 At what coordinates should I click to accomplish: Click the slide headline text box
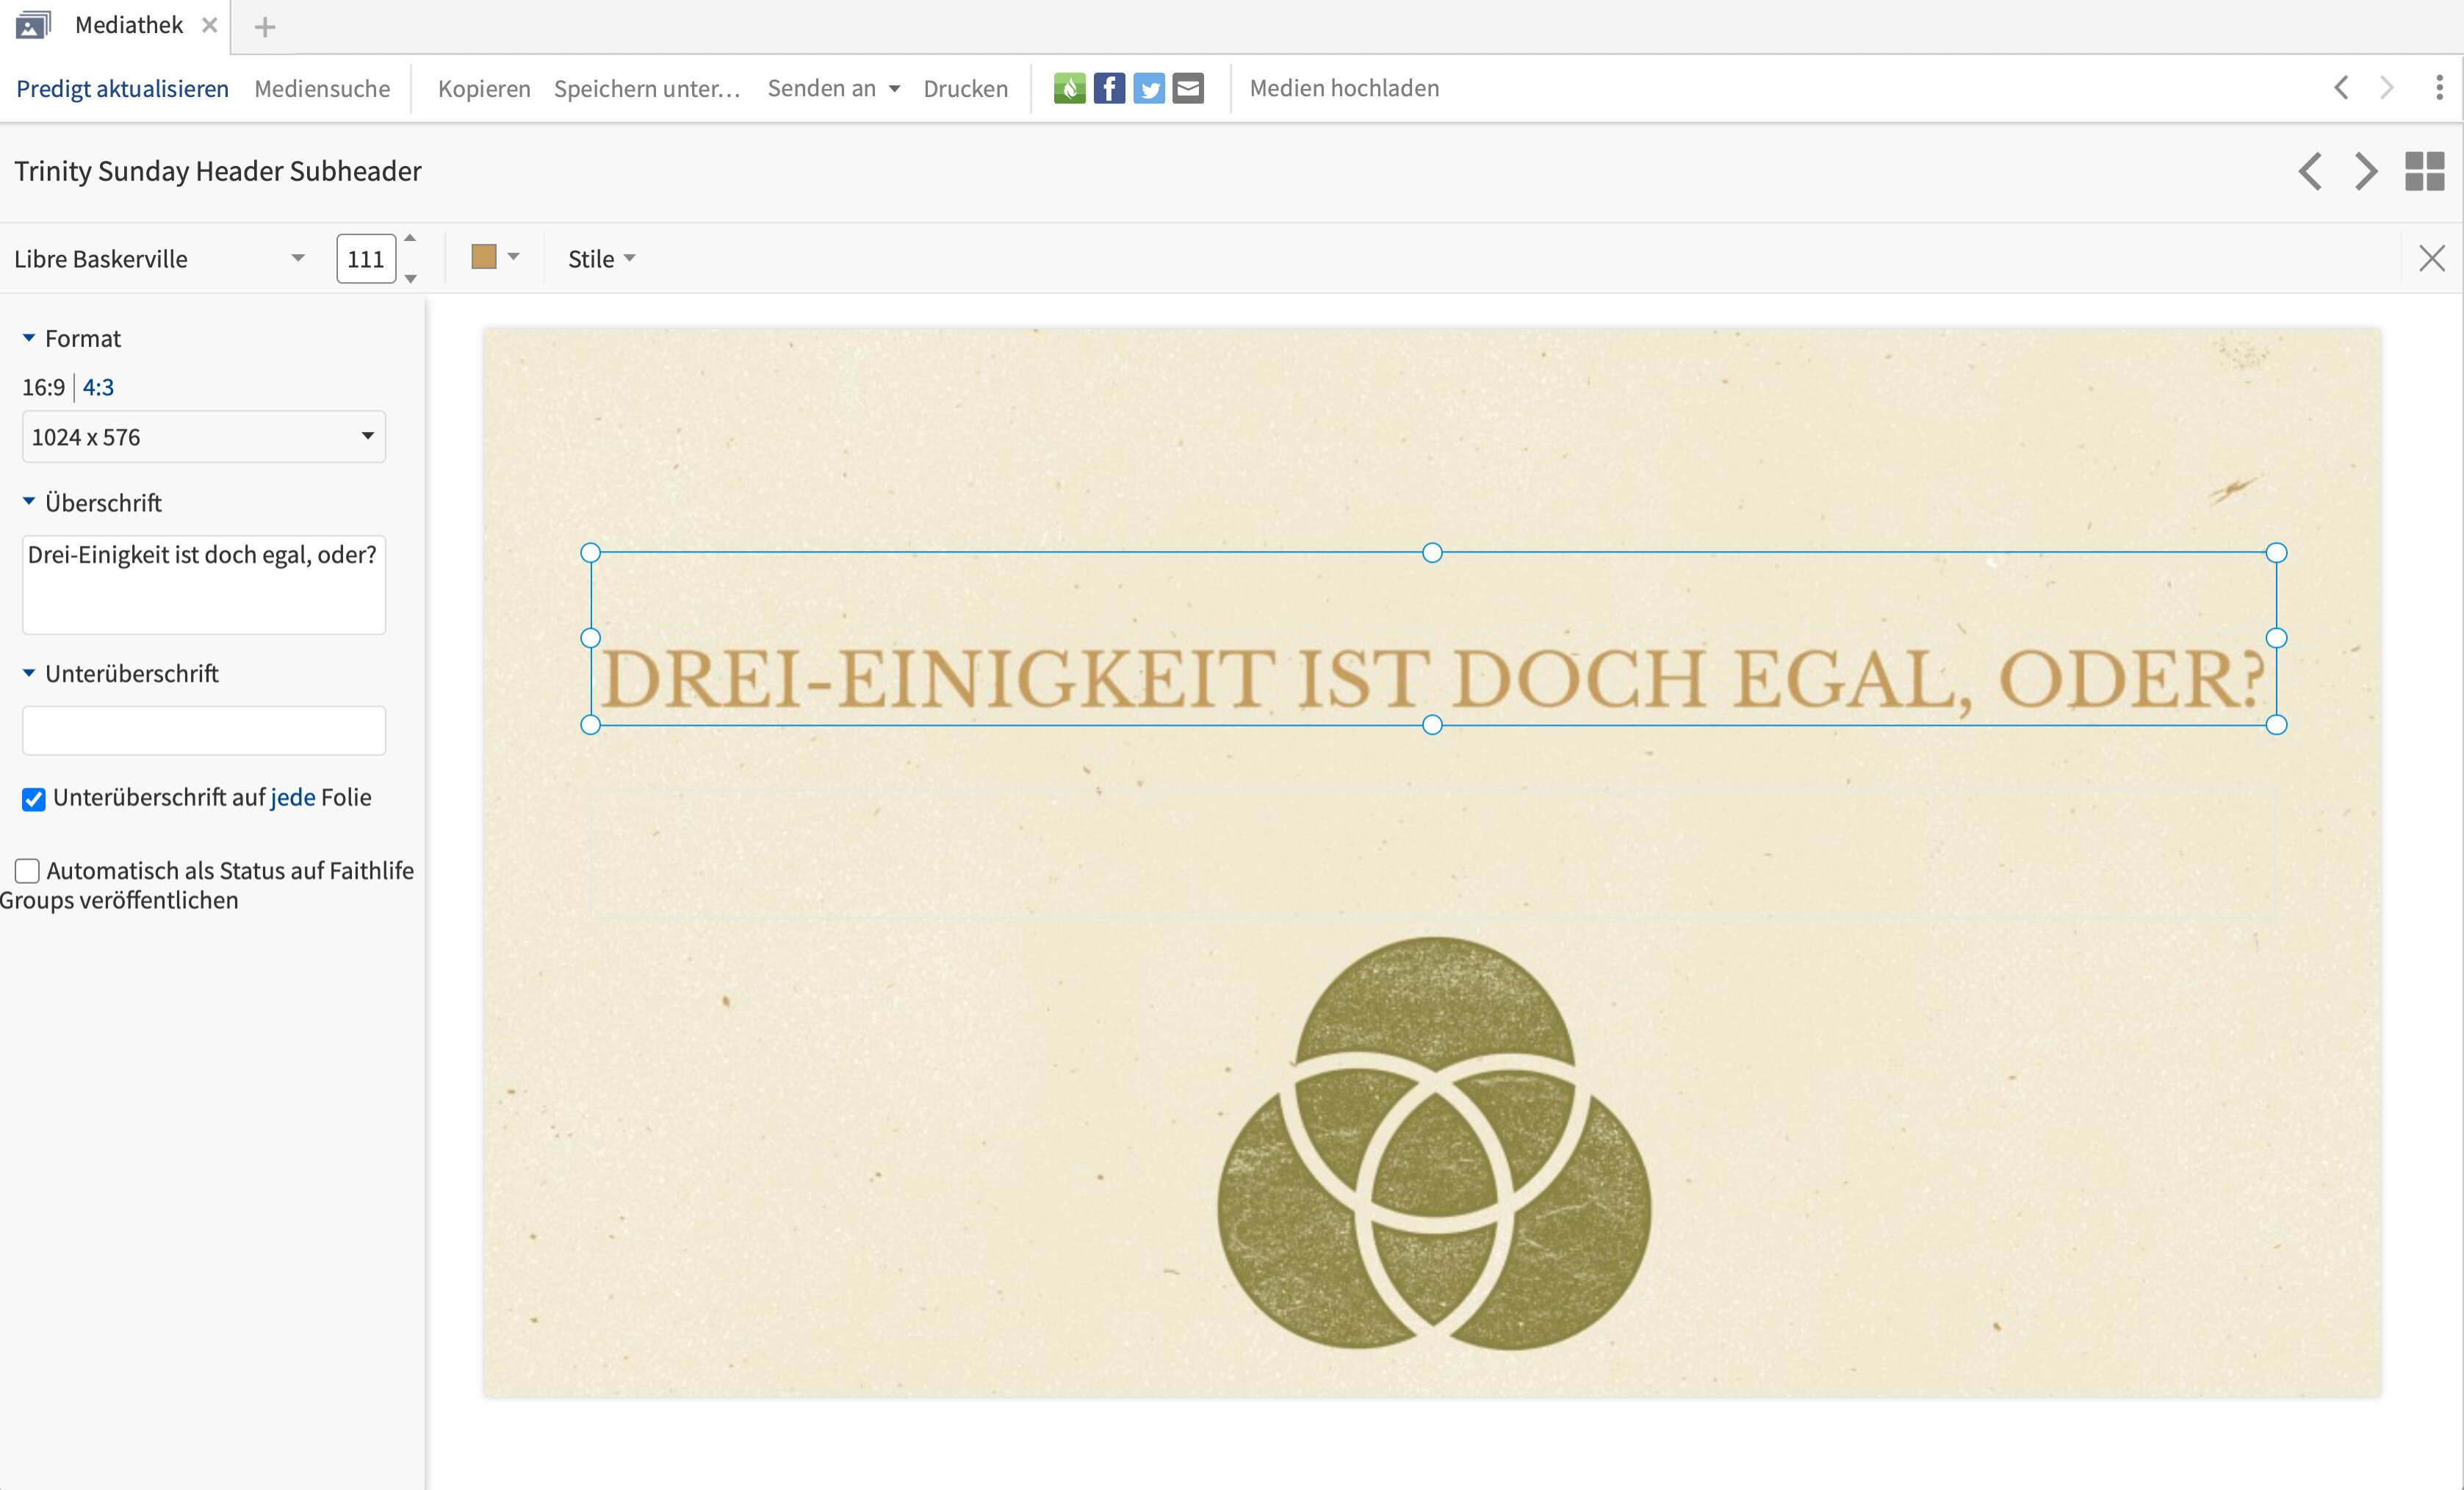tap(1433, 638)
